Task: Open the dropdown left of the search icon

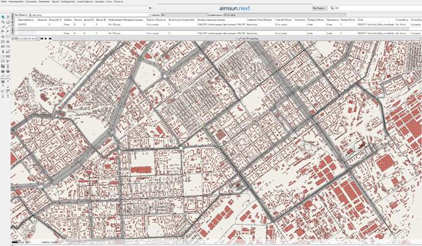Action: click(319, 8)
